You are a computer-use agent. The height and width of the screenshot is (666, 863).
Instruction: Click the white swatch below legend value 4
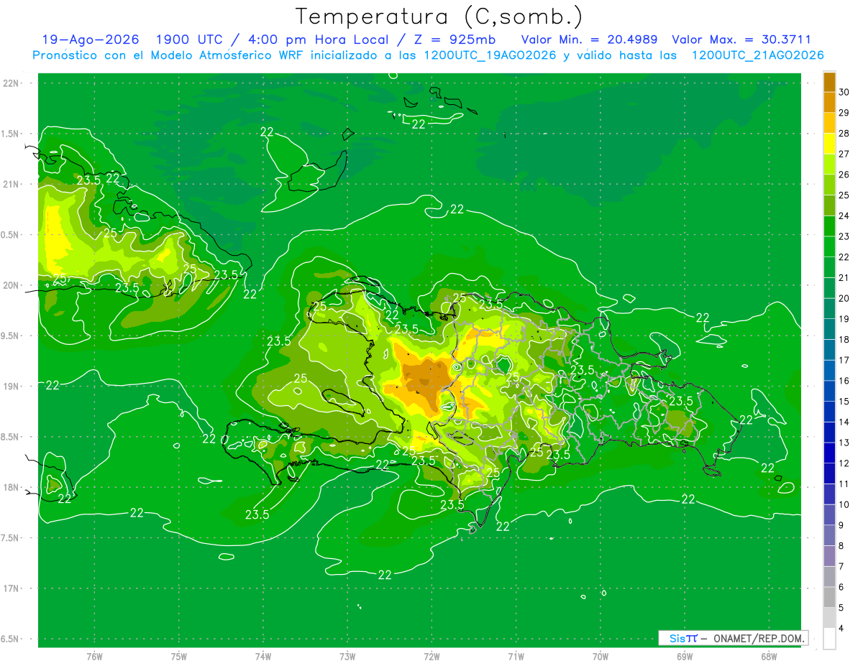(x=829, y=638)
